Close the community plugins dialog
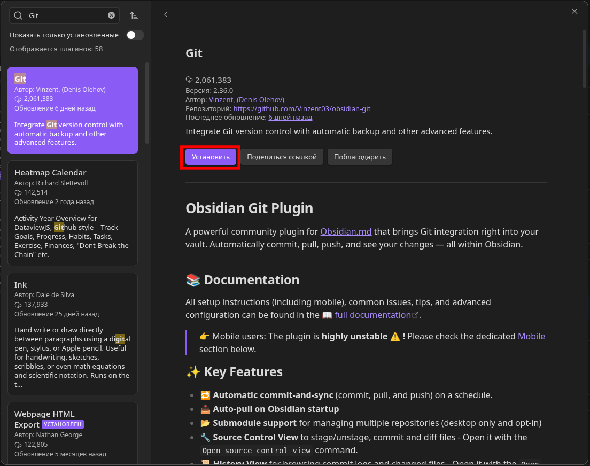 click(x=575, y=11)
